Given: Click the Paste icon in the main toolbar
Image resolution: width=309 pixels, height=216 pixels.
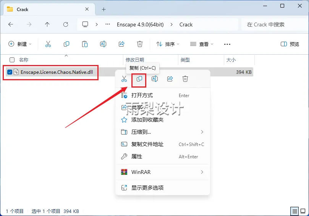Looking at the screenshot, I should coord(85,44).
